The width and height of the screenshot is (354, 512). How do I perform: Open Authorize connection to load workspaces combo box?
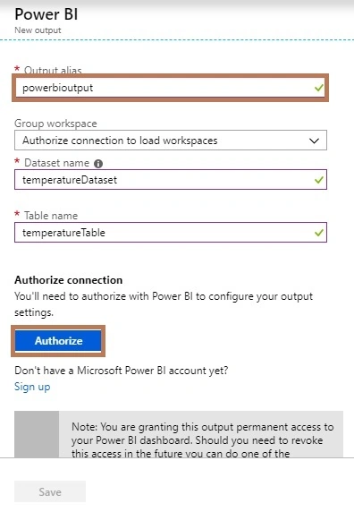(x=171, y=141)
